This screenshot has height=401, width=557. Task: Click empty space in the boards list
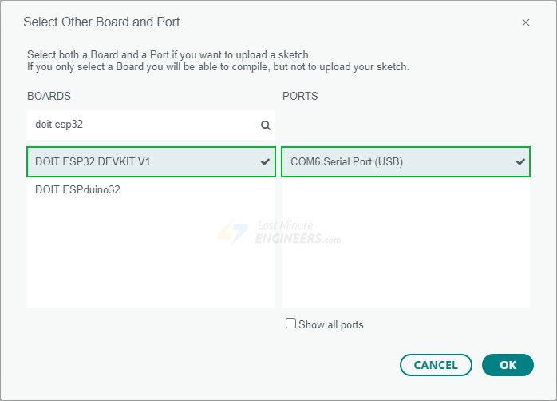point(150,264)
